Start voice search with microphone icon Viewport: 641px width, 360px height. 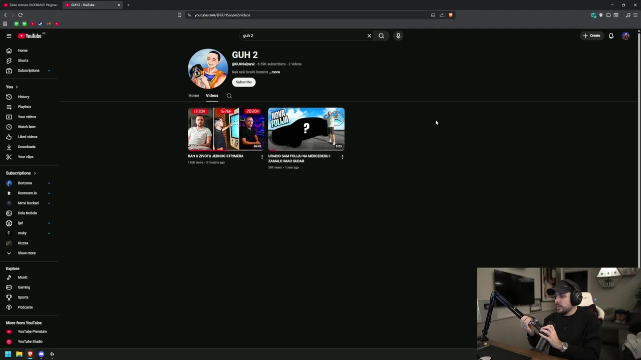[398, 35]
